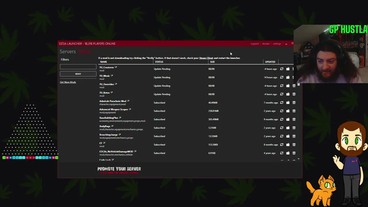Select Update Pending status of TU_Overrides
This screenshot has width=368, height=207.
[x=162, y=86]
